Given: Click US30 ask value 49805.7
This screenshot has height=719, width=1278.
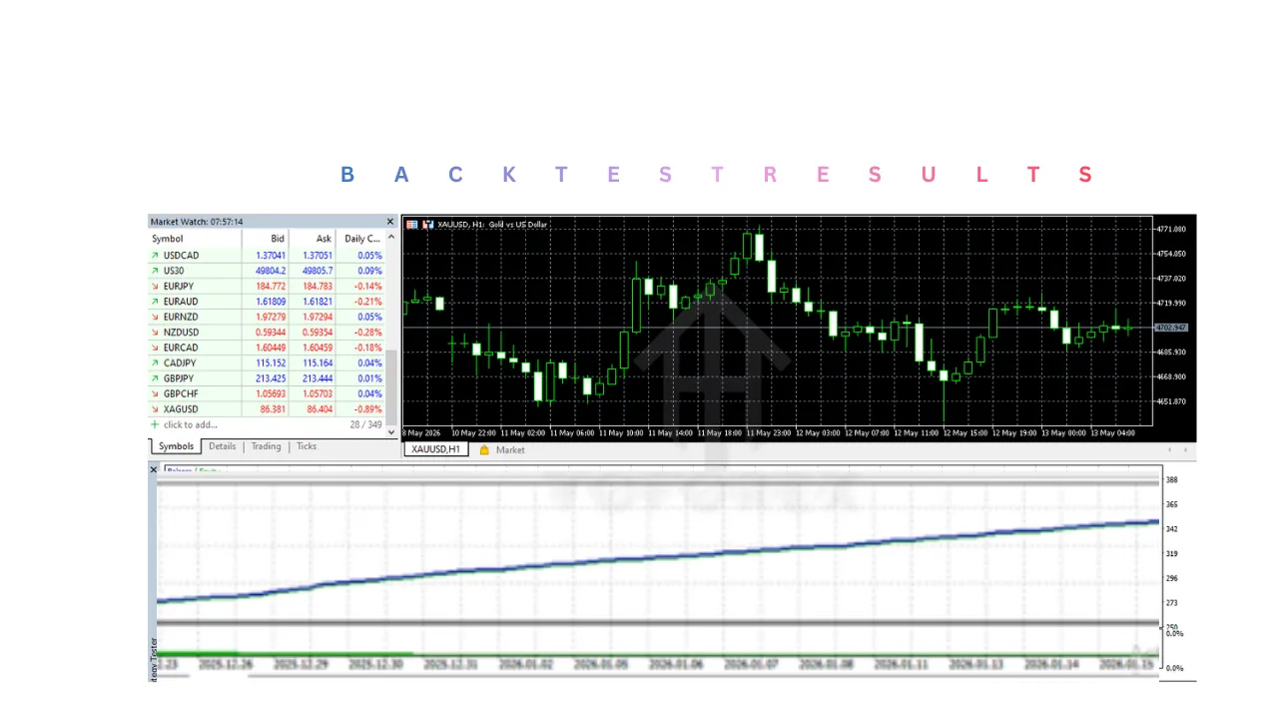Looking at the screenshot, I should tap(317, 271).
